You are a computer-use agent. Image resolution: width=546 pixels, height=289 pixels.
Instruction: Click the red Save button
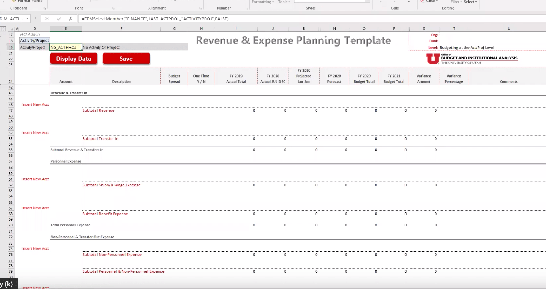point(126,59)
